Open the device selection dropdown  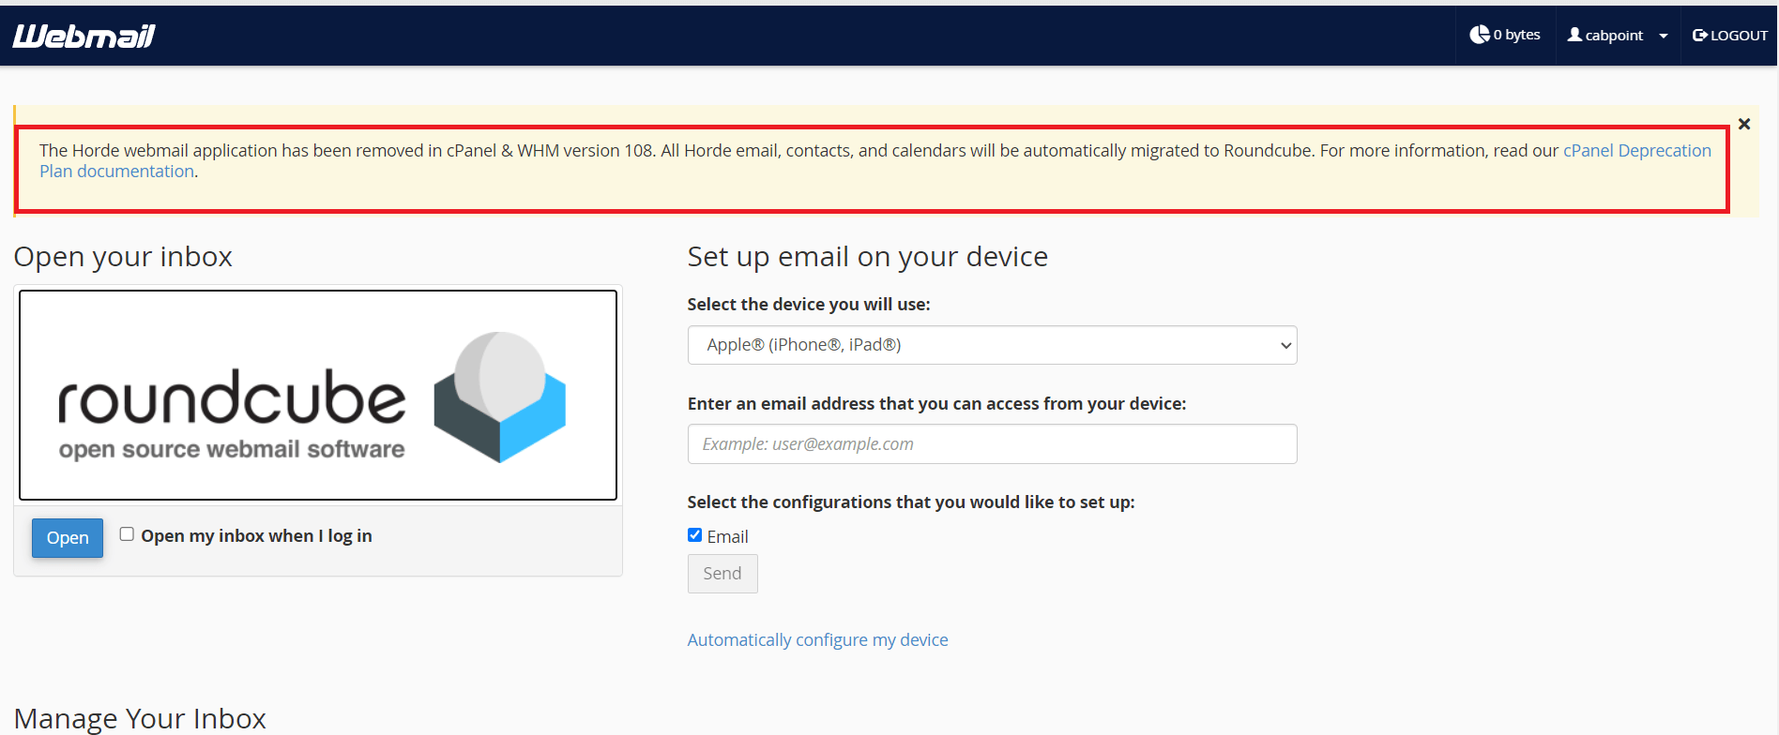992,345
